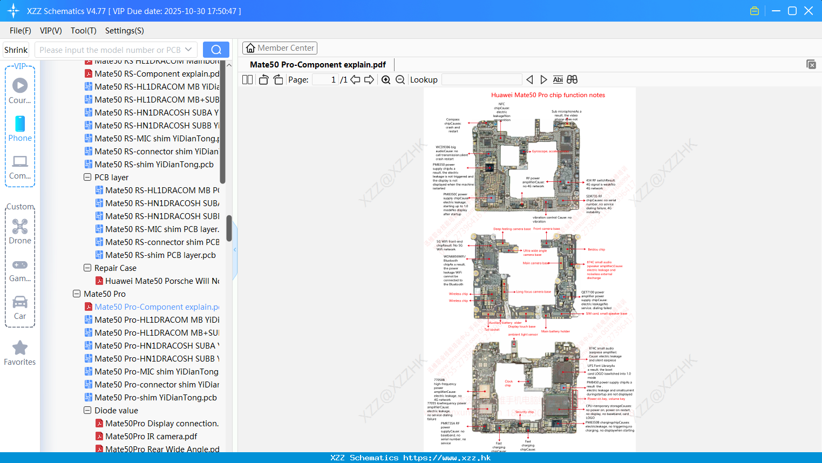This screenshot has height=463, width=822.
Task: Open Mate50Pro IR camera.pdf
Action: tap(146, 436)
